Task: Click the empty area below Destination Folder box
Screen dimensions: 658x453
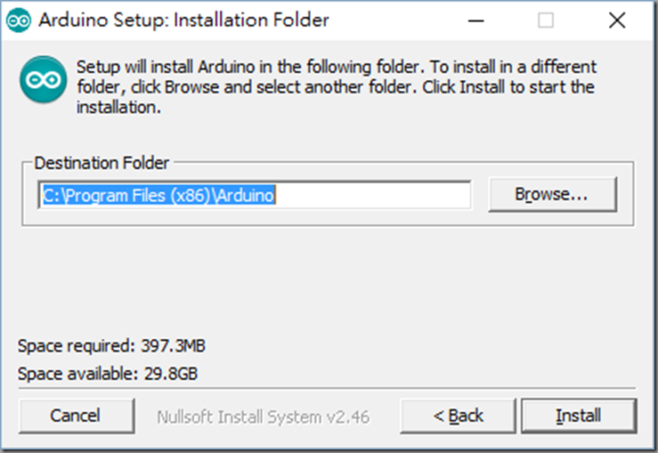Action: [328, 279]
